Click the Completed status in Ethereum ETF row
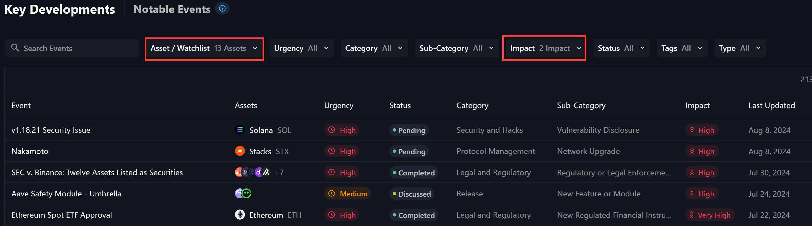Screen dimensions: 812x226 414,215
